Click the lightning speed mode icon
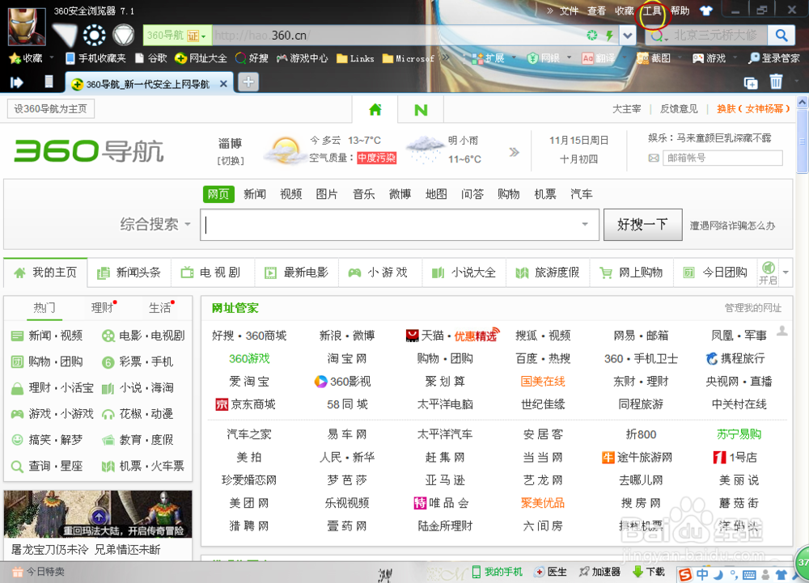This screenshot has width=809, height=583. click(x=609, y=35)
